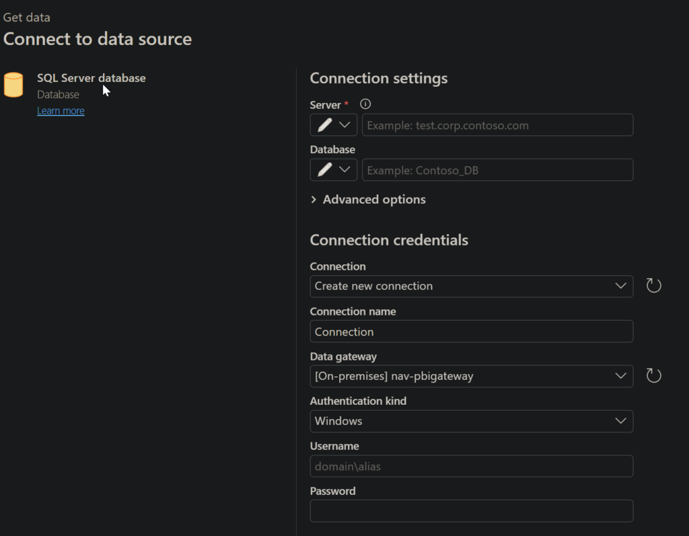
Task: Click the Connection credentials heading
Action: pyautogui.click(x=389, y=240)
